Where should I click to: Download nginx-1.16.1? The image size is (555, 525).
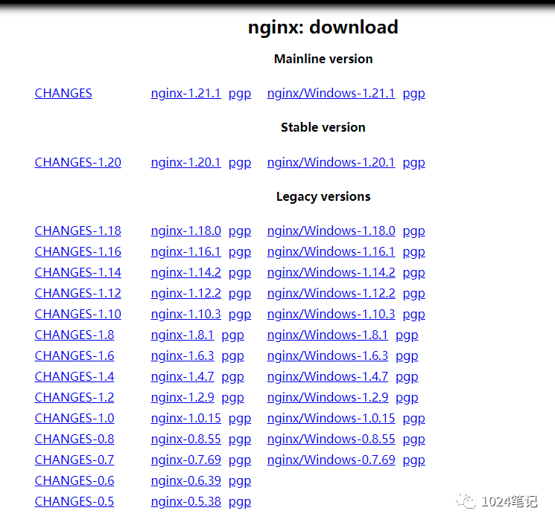(x=185, y=251)
